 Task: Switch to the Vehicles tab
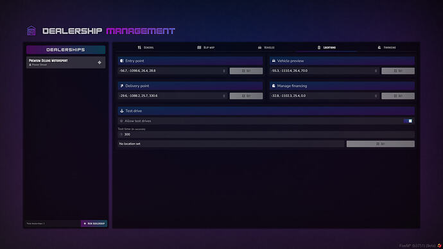tap(266, 47)
